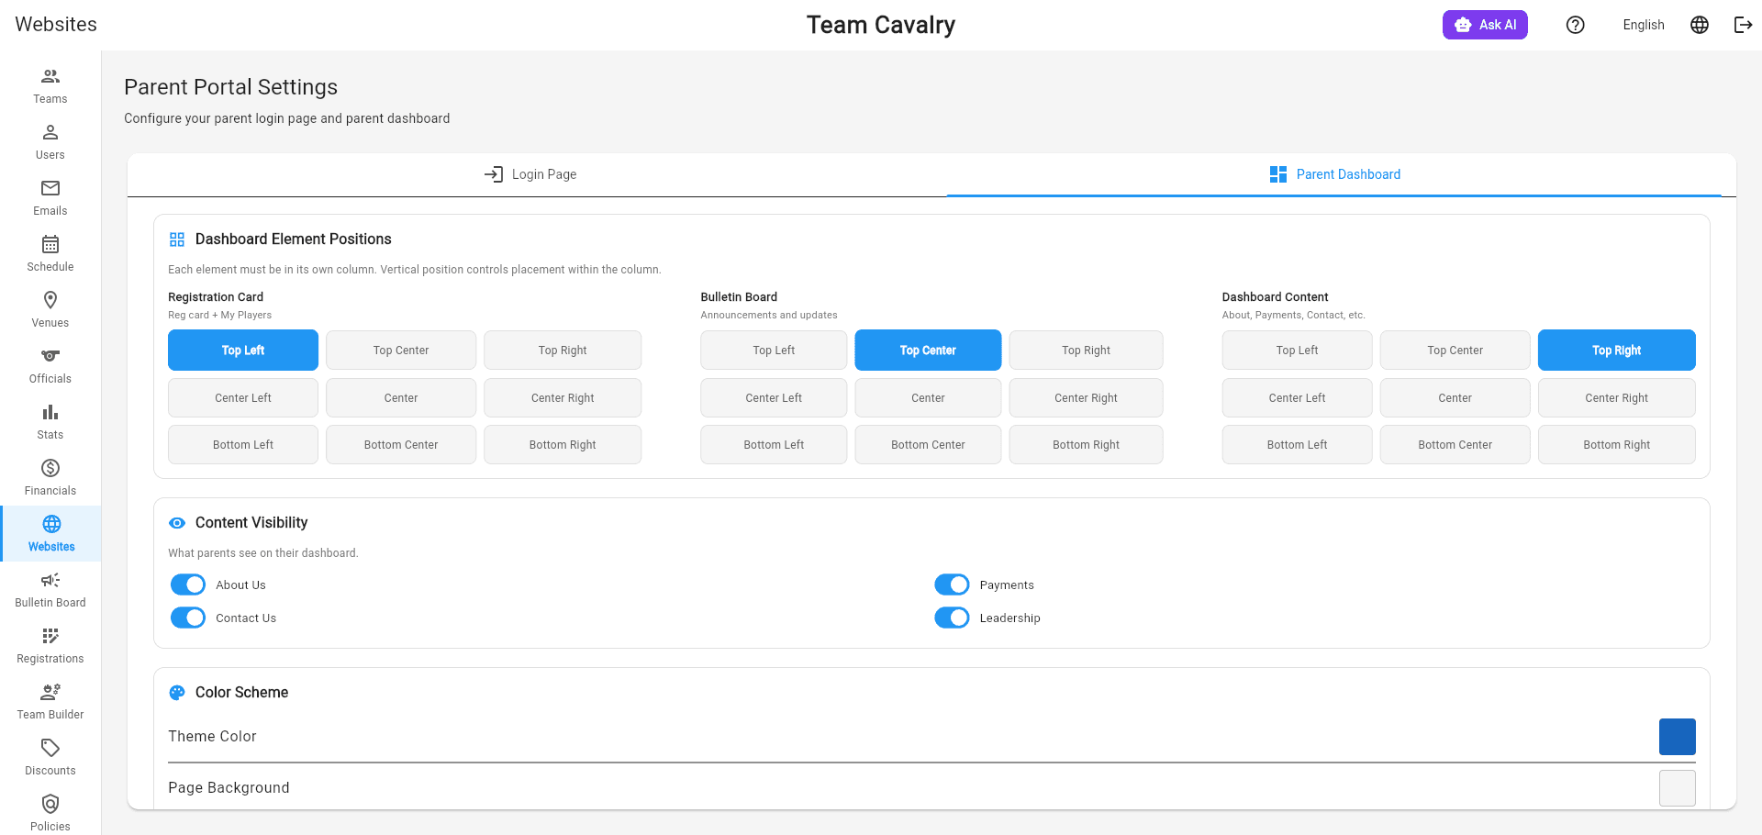Toggle the About Us switch
This screenshot has height=835, width=1762.
click(188, 584)
